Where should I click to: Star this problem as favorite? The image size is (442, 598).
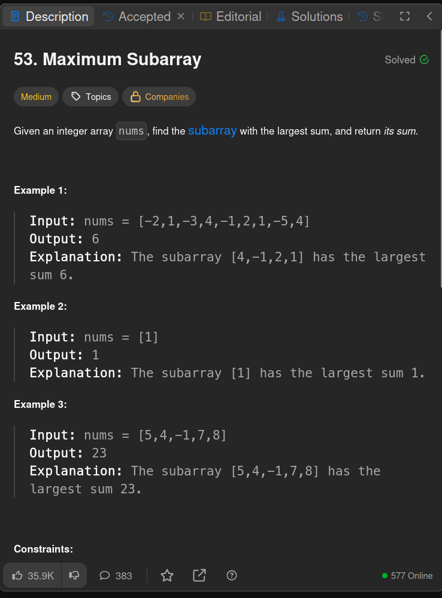click(167, 575)
